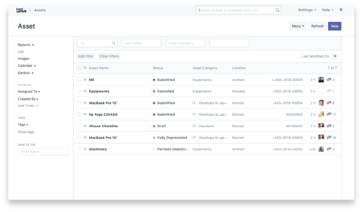363x212 pixels.
Task: Click the Filter Name input field
Action: point(43,152)
